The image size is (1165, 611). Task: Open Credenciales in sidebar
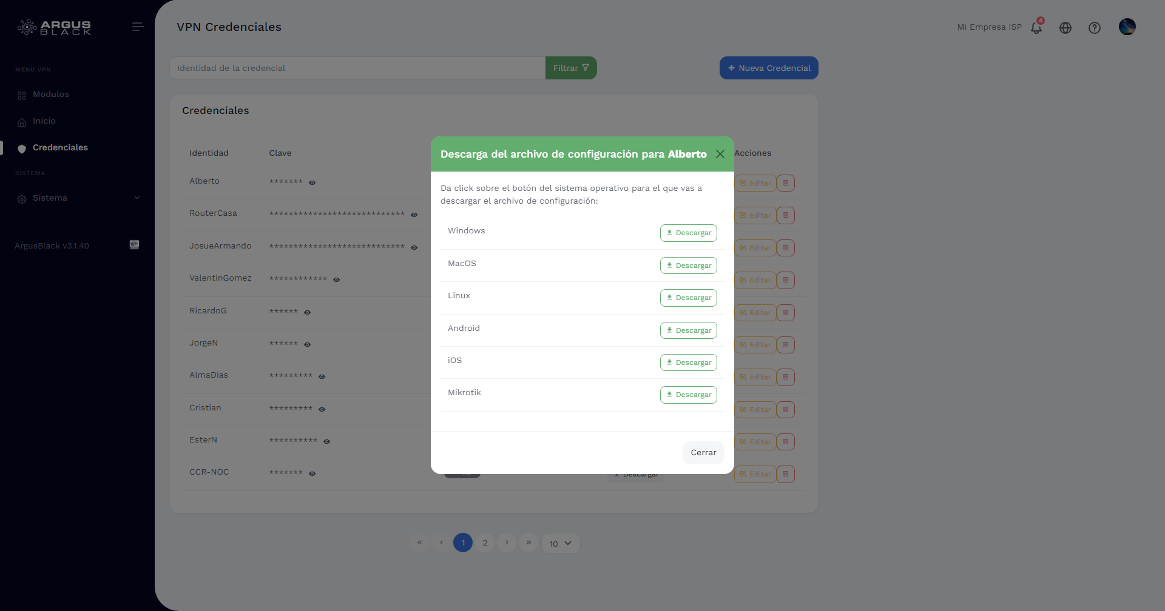(60, 148)
